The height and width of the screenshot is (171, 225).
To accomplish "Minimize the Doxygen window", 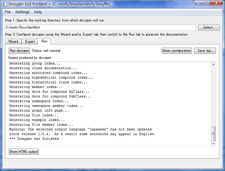I will coord(198,3).
